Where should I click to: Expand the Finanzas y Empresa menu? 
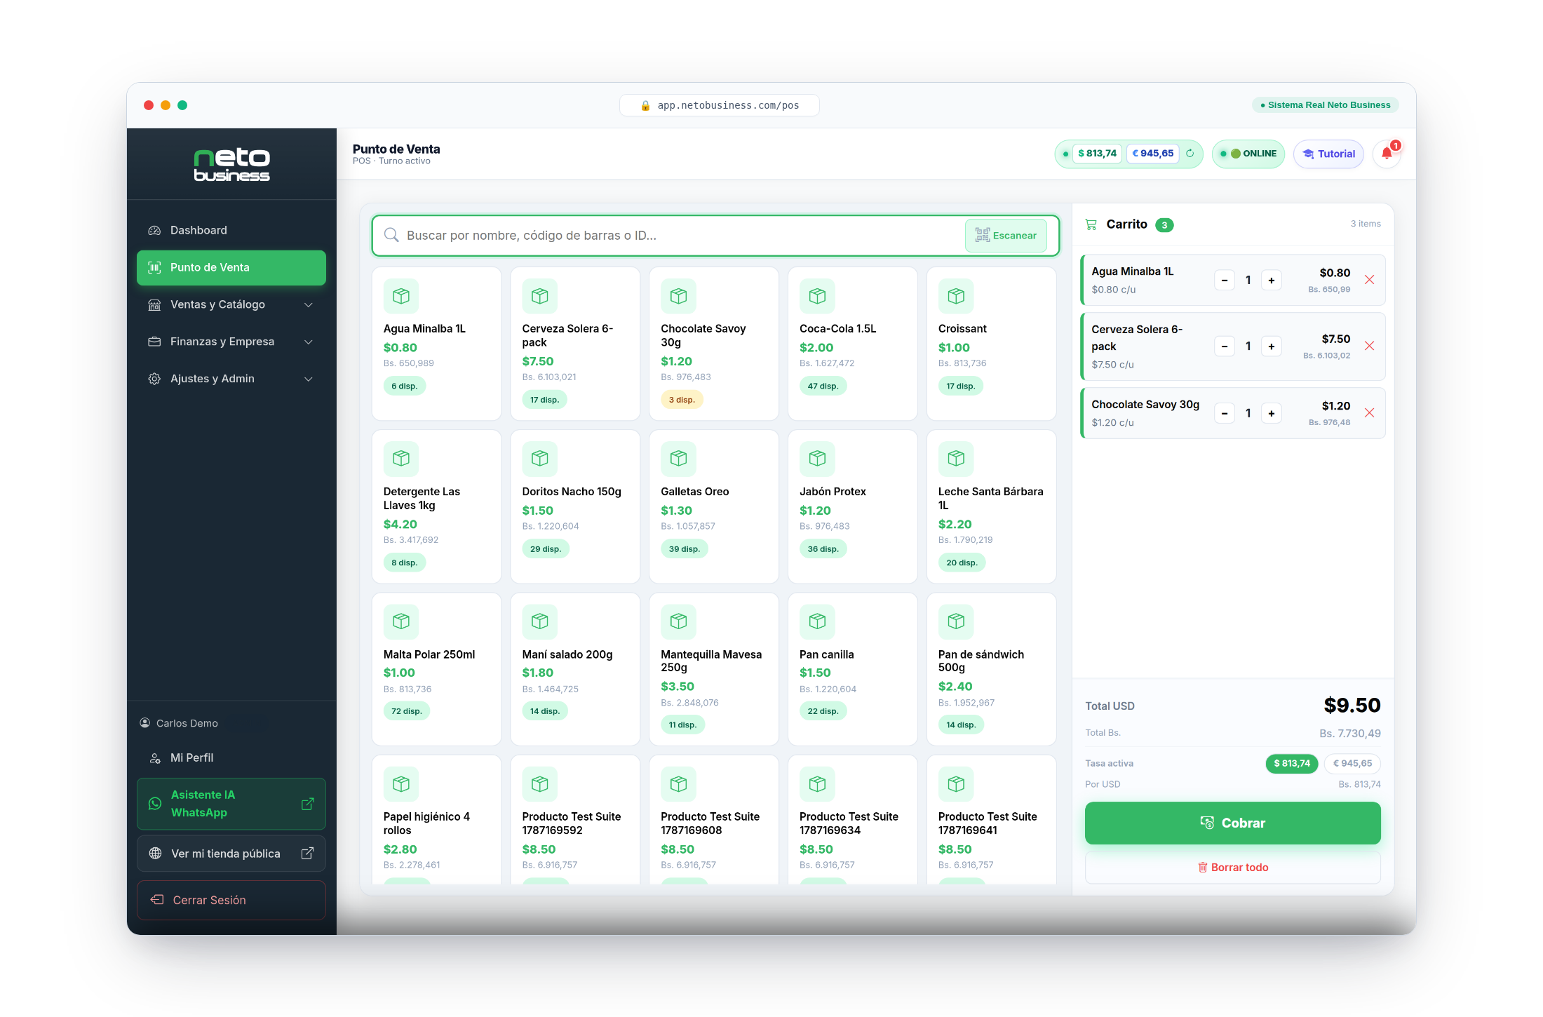pyautogui.click(x=231, y=342)
